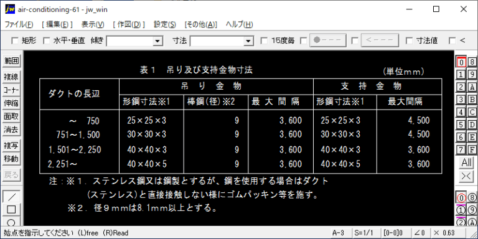The image size is (478, 239).
Task: Select layer C button
Action: point(472,112)
